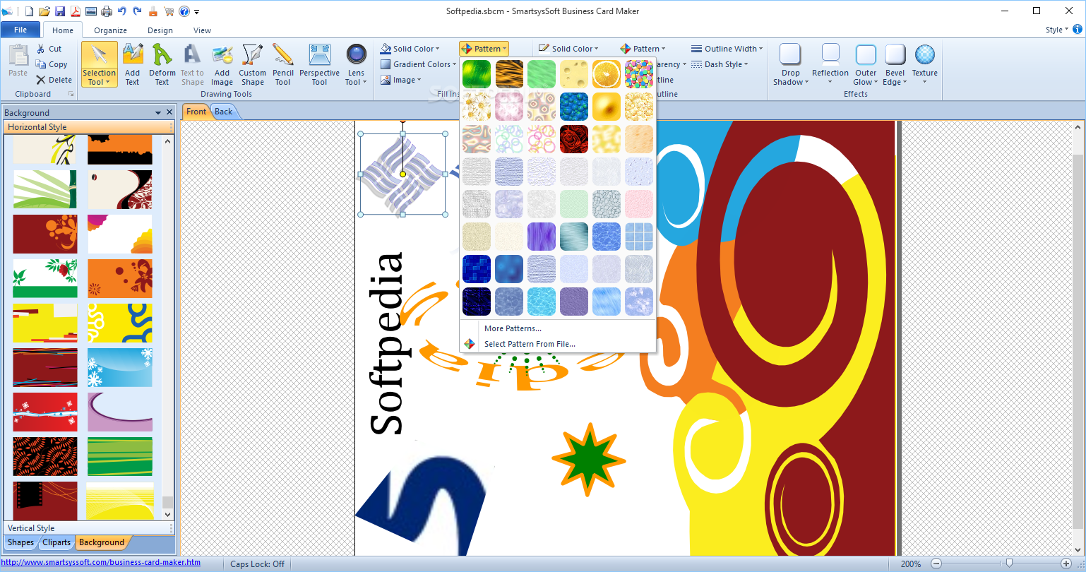Screen dimensions: 1086x572
Task: Collapse the Horizontal Style section
Action: (x=89, y=127)
